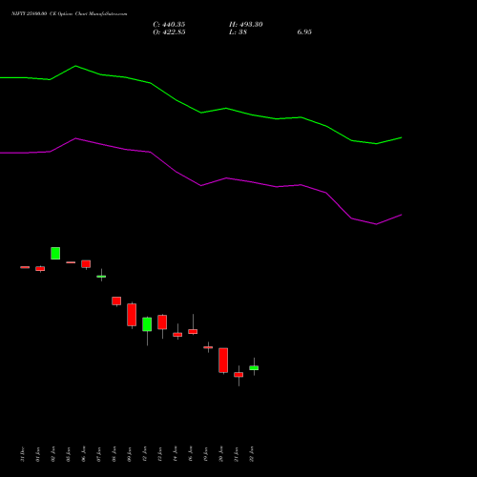Image resolution: width=477 pixels, height=477 pixels.
Task: Click the '02 Jan' date axis label
Action: coord(52,454)
